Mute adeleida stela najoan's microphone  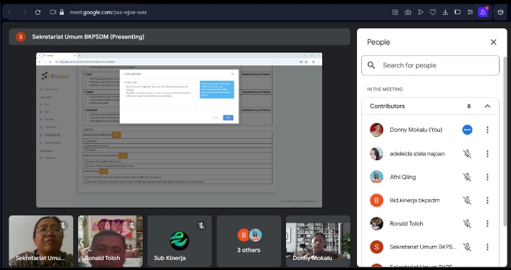(x=467, y=154)
